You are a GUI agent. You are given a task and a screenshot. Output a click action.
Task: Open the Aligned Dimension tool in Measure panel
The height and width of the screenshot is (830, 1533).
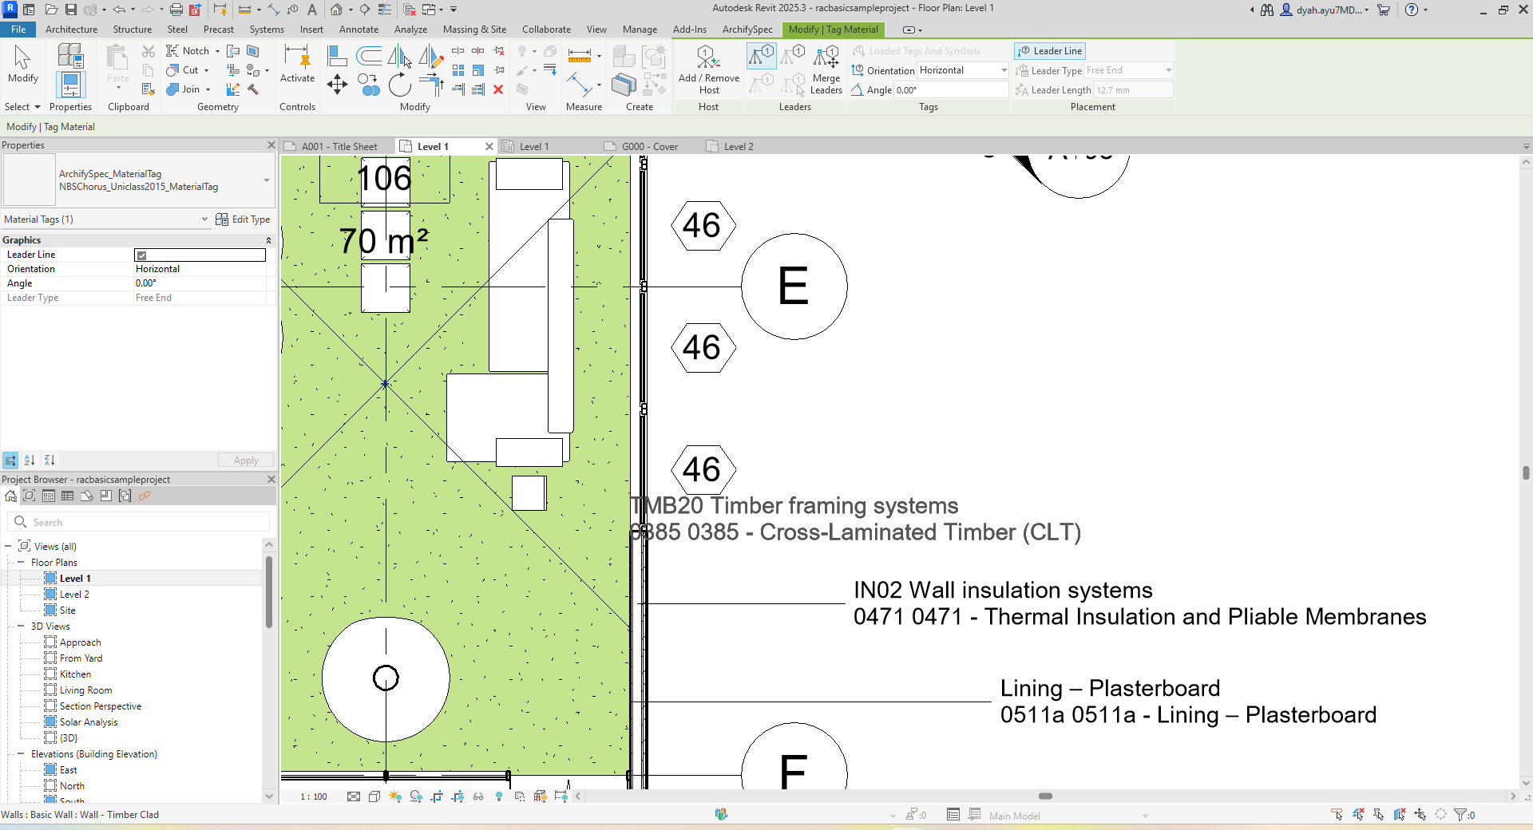(580, 54)
